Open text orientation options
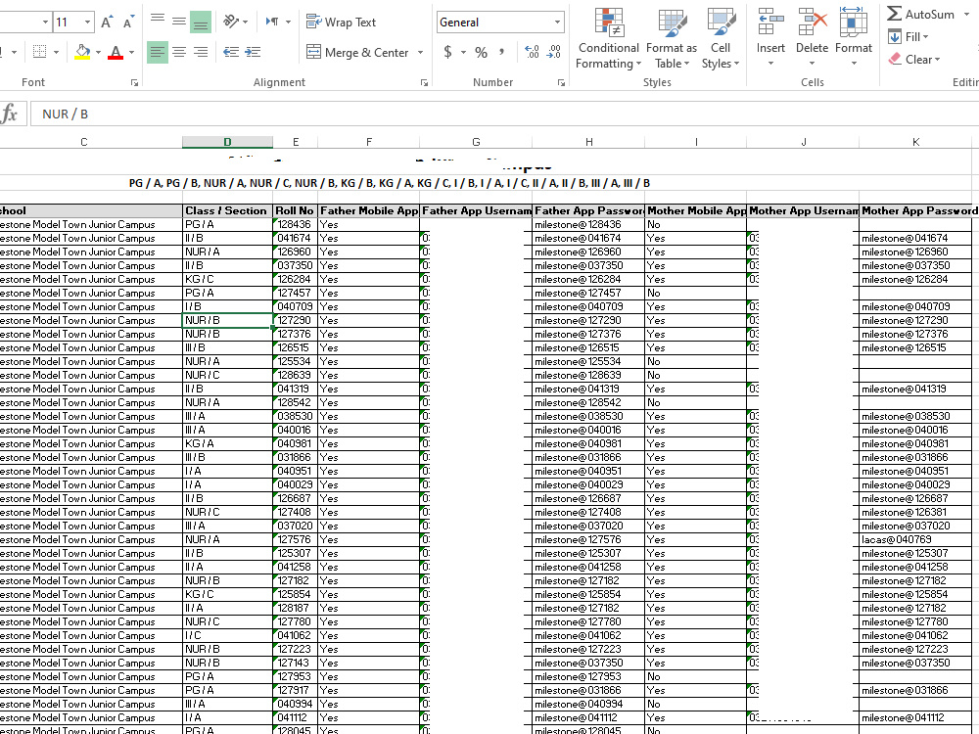Viewport: 979px width, 734px height. (235, 22)
